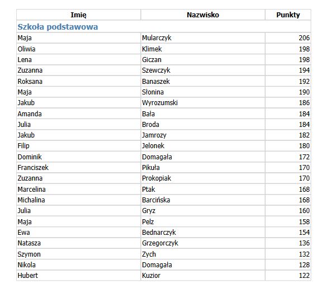Click the Punkty column header
The height and width of the screenshot is (293, 326).
(288, 15)
